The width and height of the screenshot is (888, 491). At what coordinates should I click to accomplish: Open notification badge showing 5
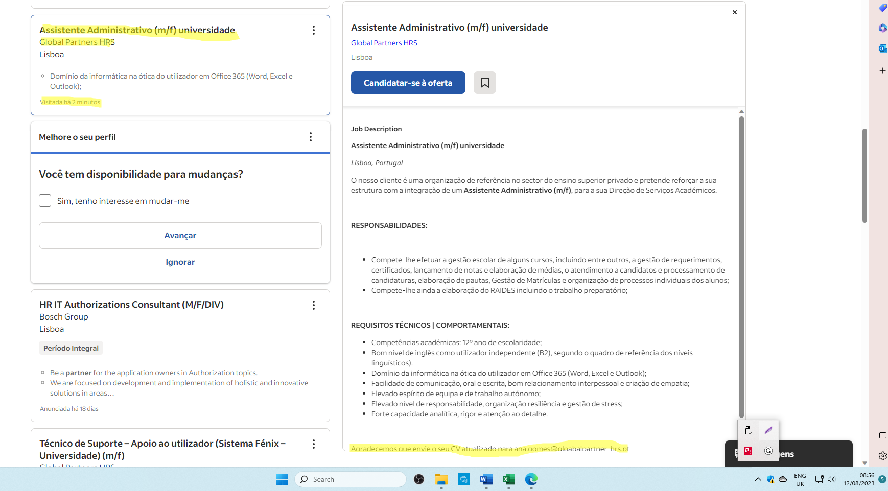[x=882, y=479]
